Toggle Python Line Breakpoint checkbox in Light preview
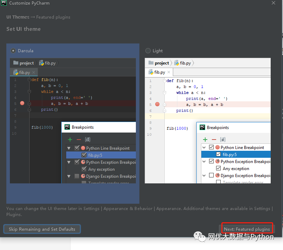This screenshot has height=250, width=283. pos(211,147)
